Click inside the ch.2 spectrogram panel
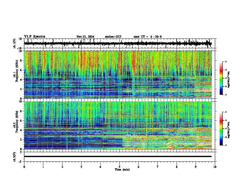The height and width of the screenshot is (187, 242). 118,125
